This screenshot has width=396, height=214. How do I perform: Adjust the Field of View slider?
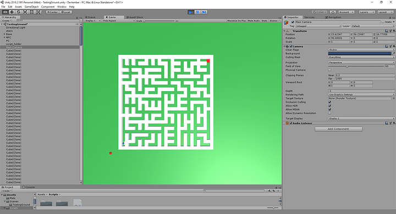click(x=356, y=66)
